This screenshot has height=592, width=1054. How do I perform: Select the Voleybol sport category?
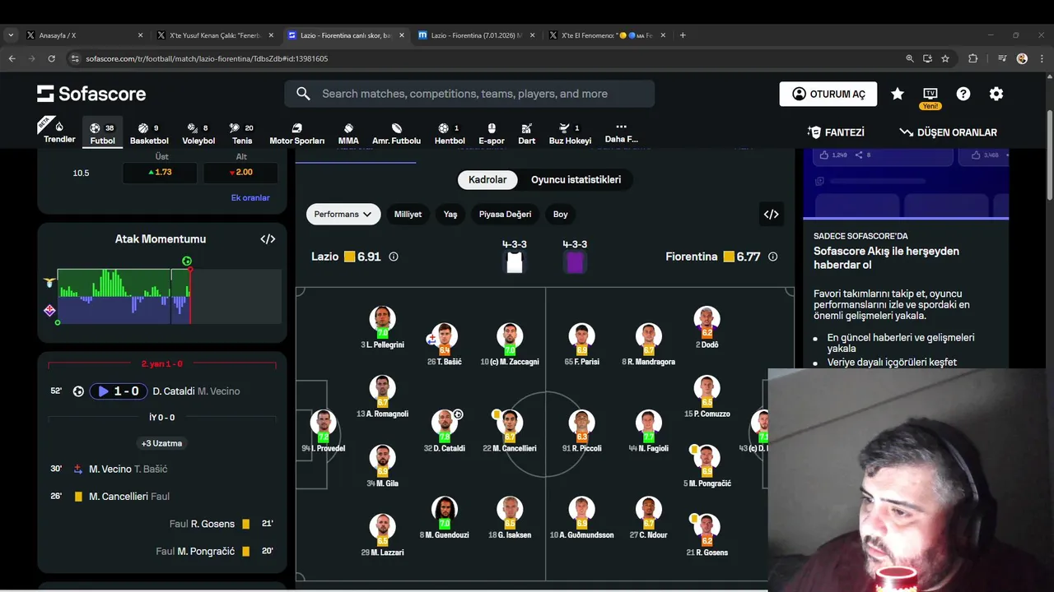pyautogui.click(x=198, y=133)
